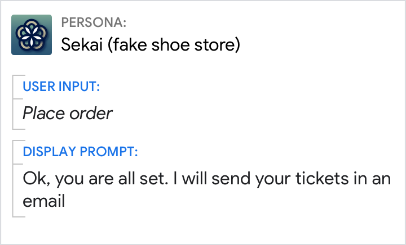Click the word "tickets" in prompt
Screen dimensions: 406x245
tap(331, 180)
